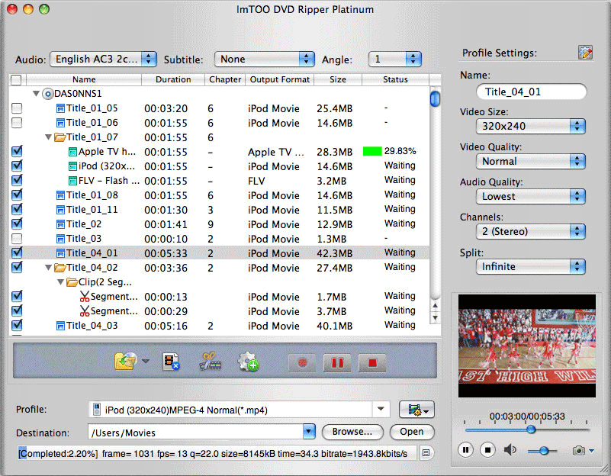Viewport: 611px width, 476px height.
Task: Toggle the select-all checkbox in header
Action: [16, 80]
